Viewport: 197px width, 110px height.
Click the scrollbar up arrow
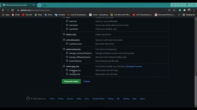196,19
